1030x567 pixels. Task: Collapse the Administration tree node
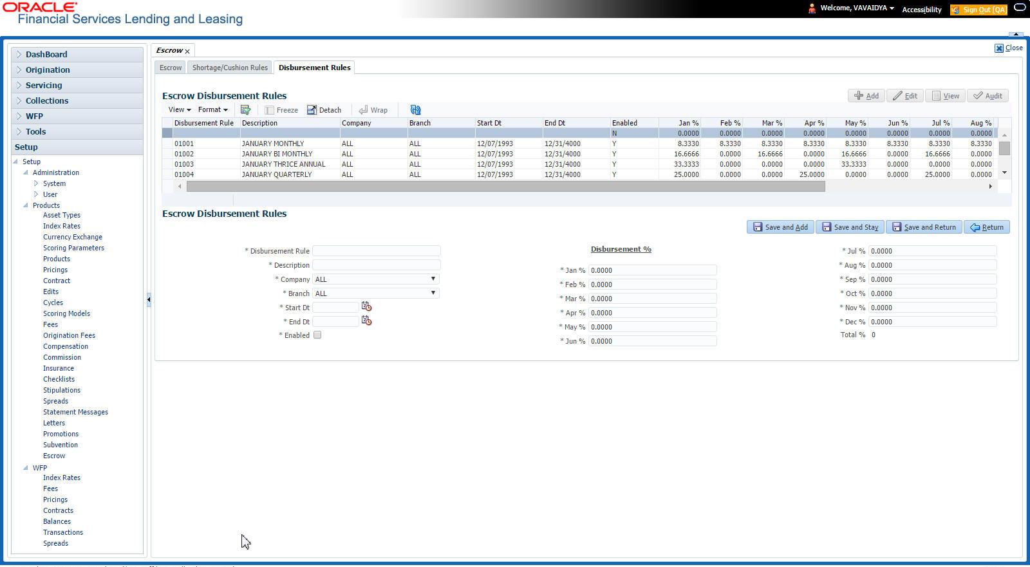(x=26, y=172)
